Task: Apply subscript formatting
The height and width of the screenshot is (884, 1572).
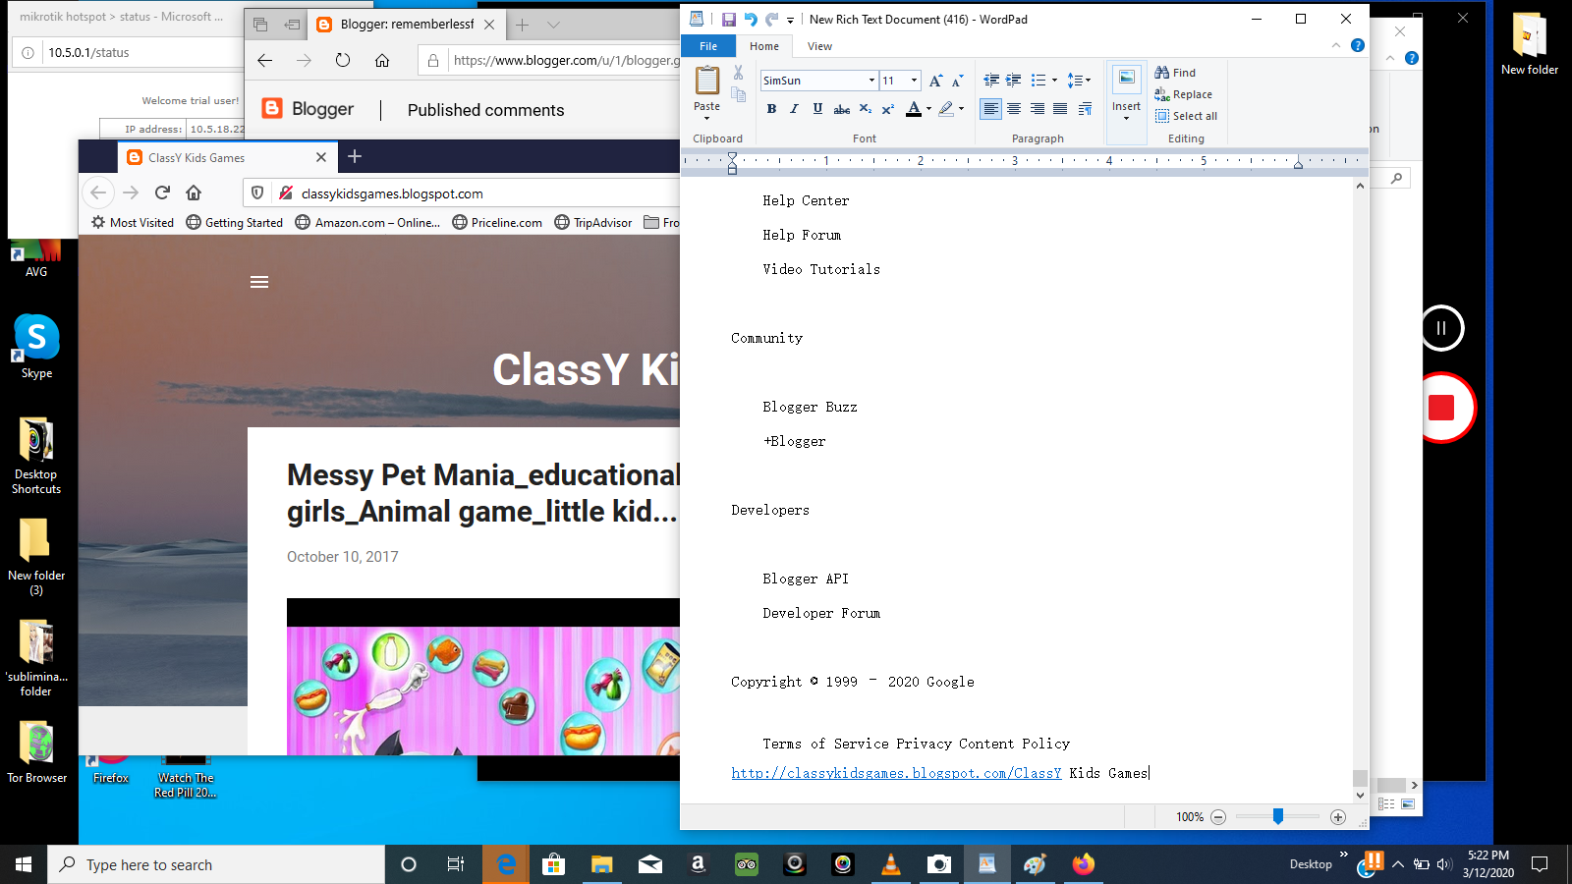Action: click(x=865, y=109)
